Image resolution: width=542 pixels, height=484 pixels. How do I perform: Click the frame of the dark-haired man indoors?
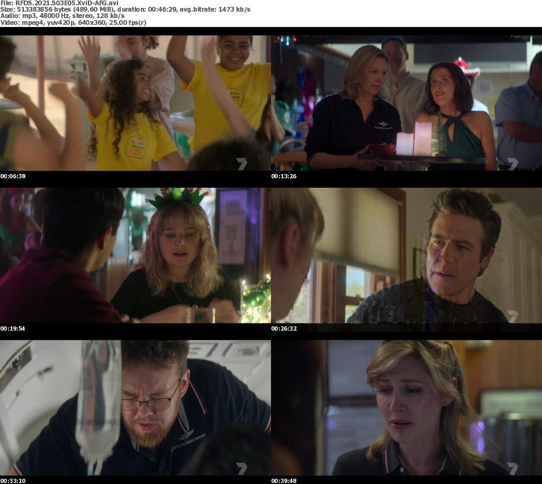tap(406, 255)
